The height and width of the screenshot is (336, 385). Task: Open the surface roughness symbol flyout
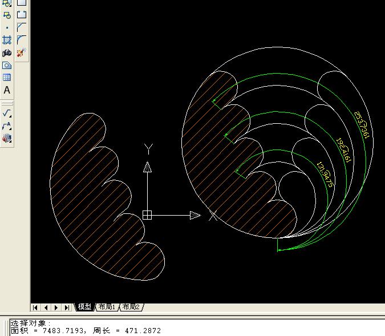point(7,113)
